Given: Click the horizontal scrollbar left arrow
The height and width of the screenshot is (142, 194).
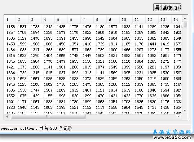Looking at the screenshot, I should pos(8,116).
